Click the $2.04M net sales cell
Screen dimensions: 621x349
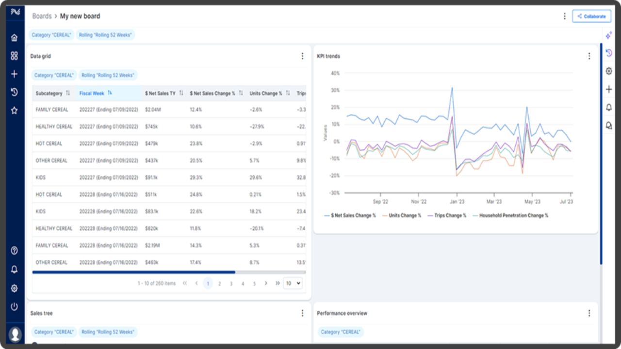pos(153,110)
